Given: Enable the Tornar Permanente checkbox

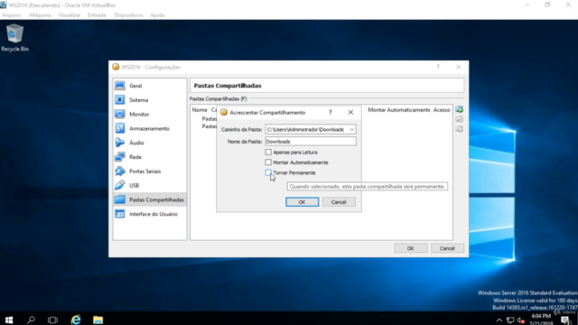Looking at the screenshot, I should click(268, 172).
